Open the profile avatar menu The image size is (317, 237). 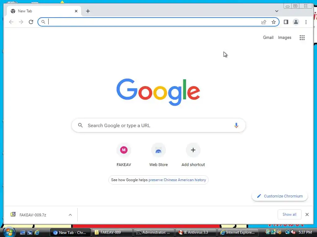(x=296, y=22)
